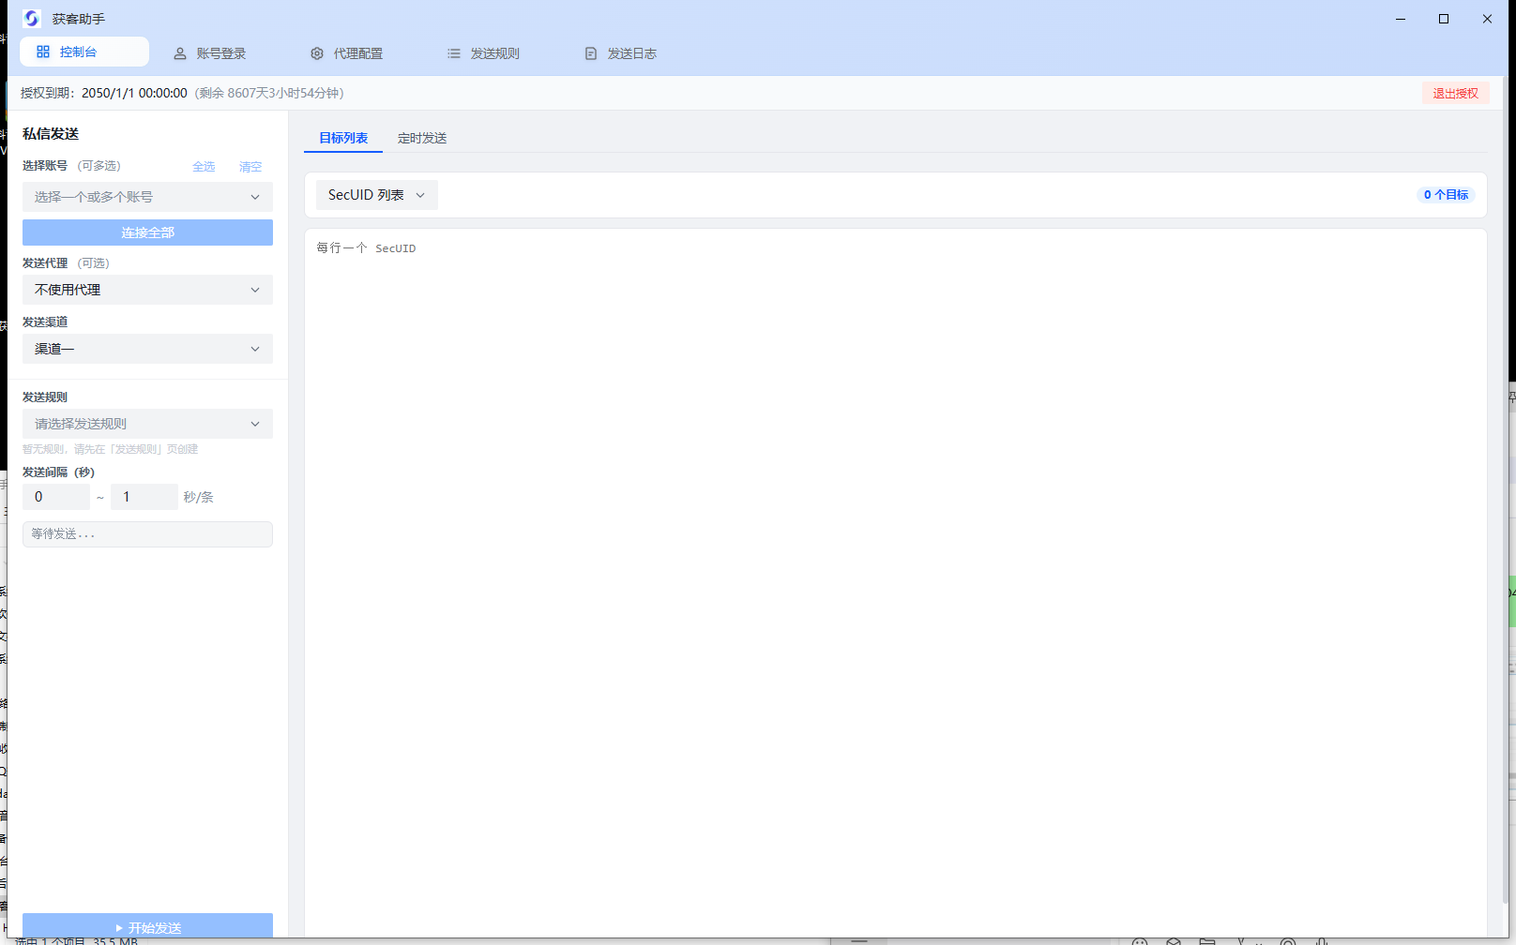Minimize the 获客助手 window
Screen dimensions: 1516x945
tap(1401, 19)
